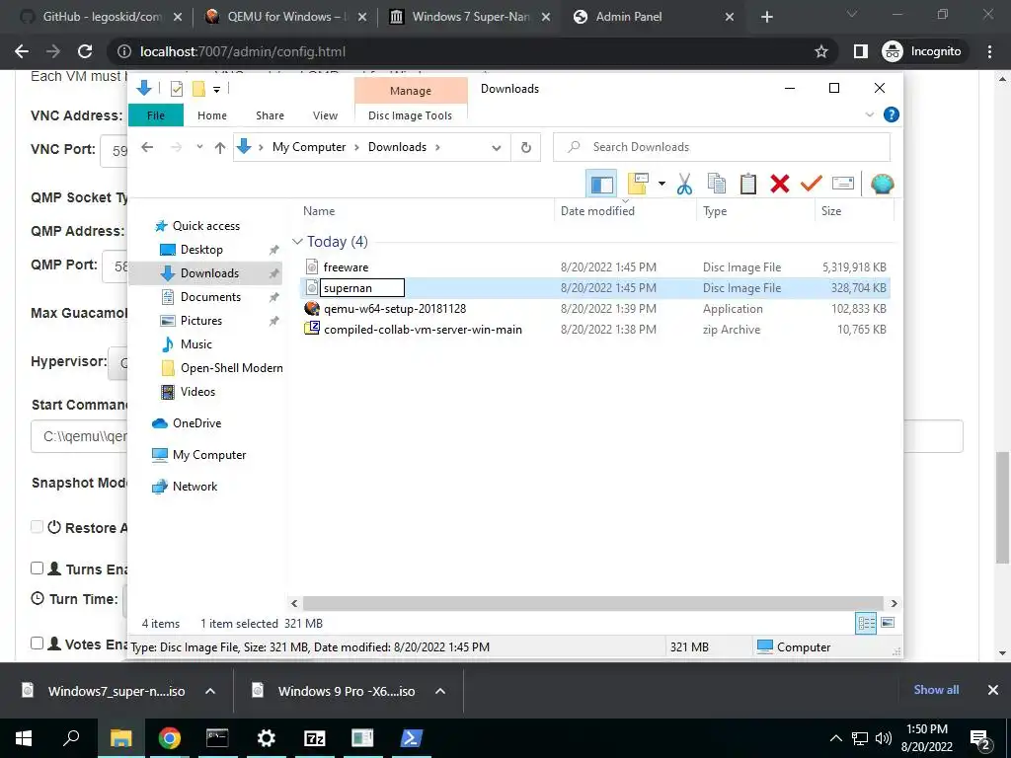Select qemu-w64-setup-20181128 application file

coord(395,309)
